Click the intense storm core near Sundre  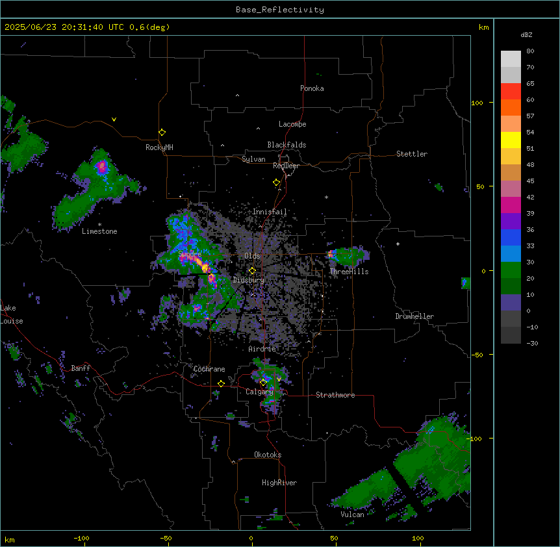pyautogui.click(x=205, y=266)
